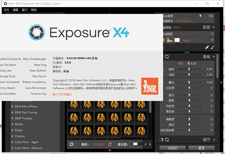The width and height of the screenshot is (225, 154).
Task: Click black reject flag filter icon
Action: coord(141,144)
